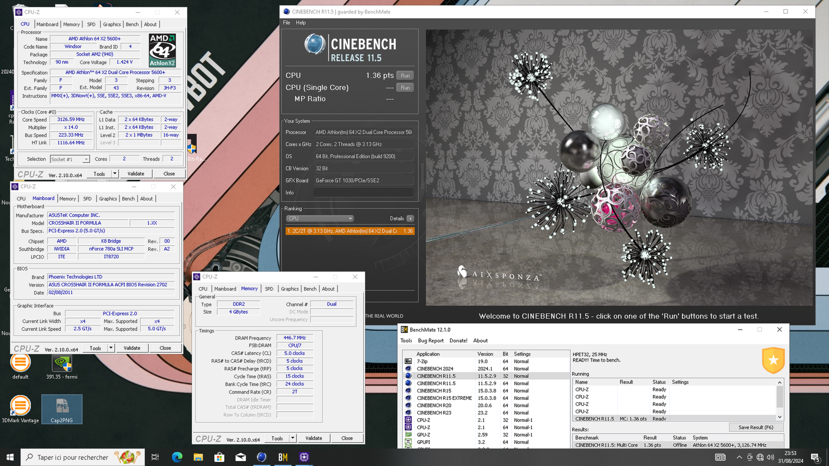Select the 'CINEBENCH R11.5: Multi Core' result row
Image resolution: width=829 pixels, height=466 pixels.
point(678,445)
